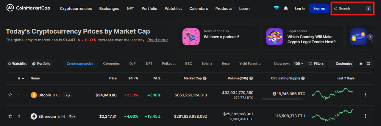This screenshot has width=381, height=126.
Task: Click the Ethereum coin logo
Action: (x=34, y=116)
